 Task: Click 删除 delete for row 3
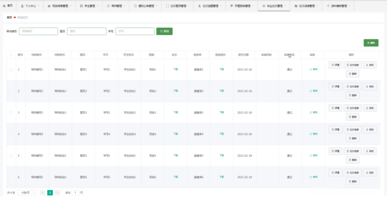pyautogui.click(x=352, y=117)
